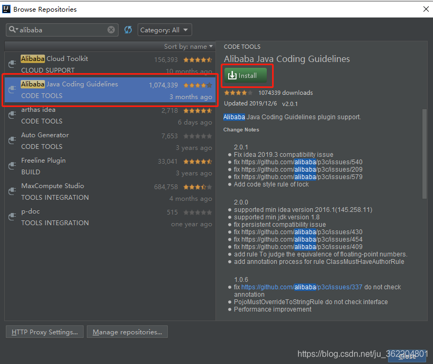Click the one year ago timestamp
Screen dimensions: 433x364
coord(192,224)
